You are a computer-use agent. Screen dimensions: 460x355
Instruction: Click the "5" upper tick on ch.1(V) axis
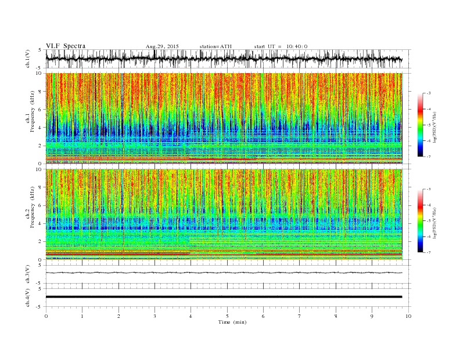(x=40, y=50)
